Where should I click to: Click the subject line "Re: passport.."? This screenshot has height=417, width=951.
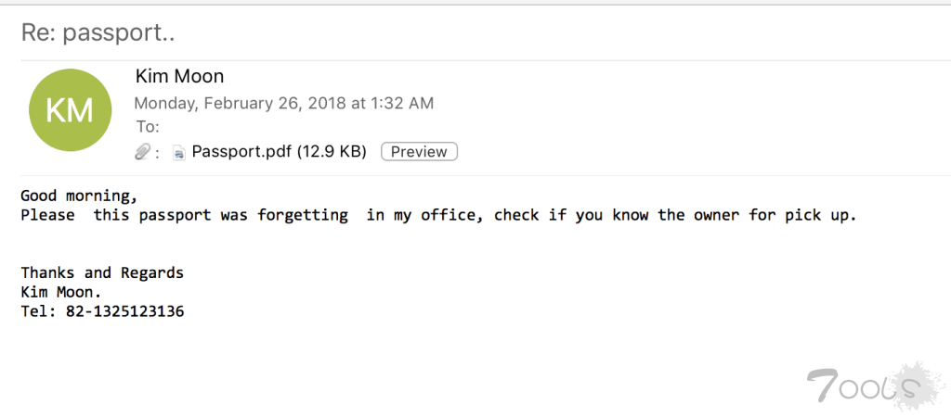point(98,32)
